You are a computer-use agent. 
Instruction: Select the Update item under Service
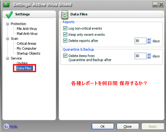22,63
